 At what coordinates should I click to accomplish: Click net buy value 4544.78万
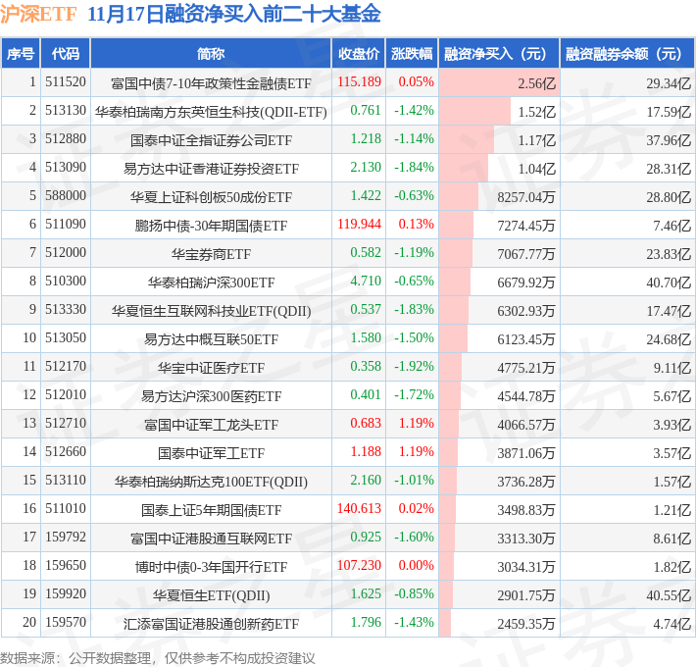coord(526,396)
